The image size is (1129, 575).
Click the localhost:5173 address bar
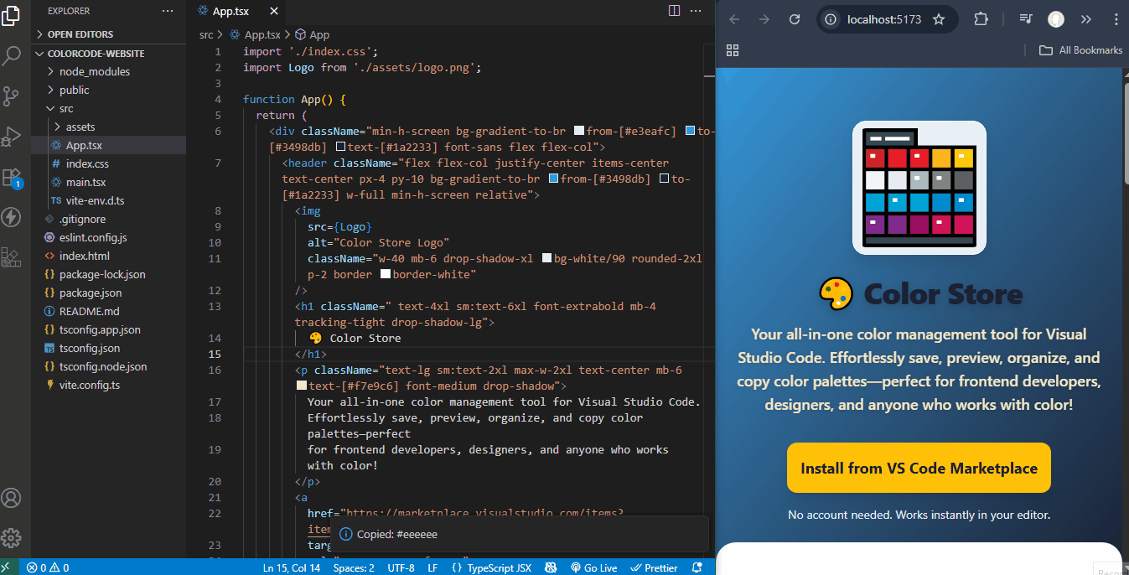coord(884,19)
